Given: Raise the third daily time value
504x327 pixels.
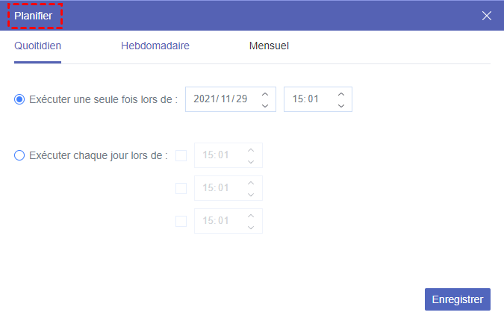Looking at the screenshot, I should pos(251,215).
